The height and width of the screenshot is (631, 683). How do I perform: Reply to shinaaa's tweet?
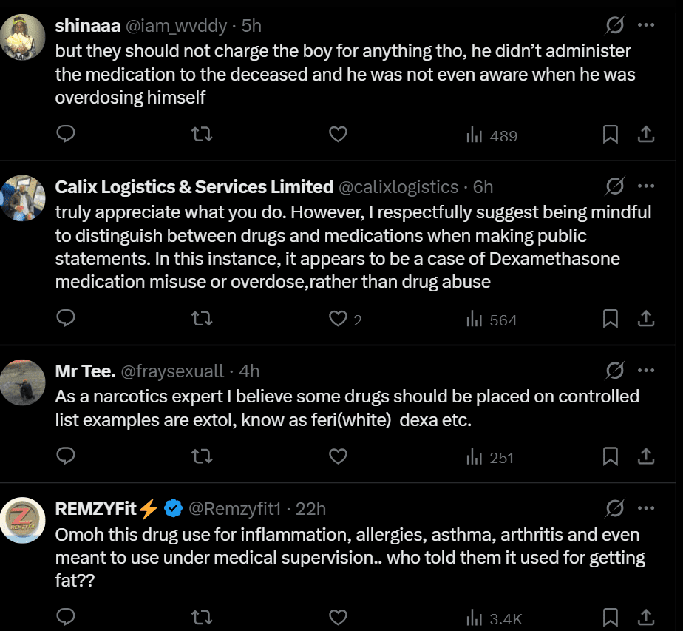click(x=67, y=135)
